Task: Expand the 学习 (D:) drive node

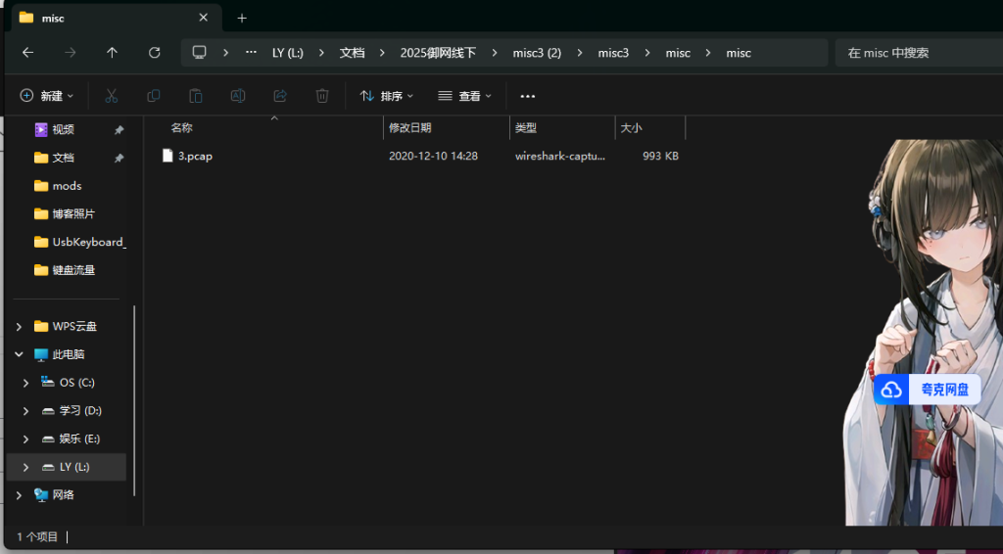Action: (x=26, y=411)
